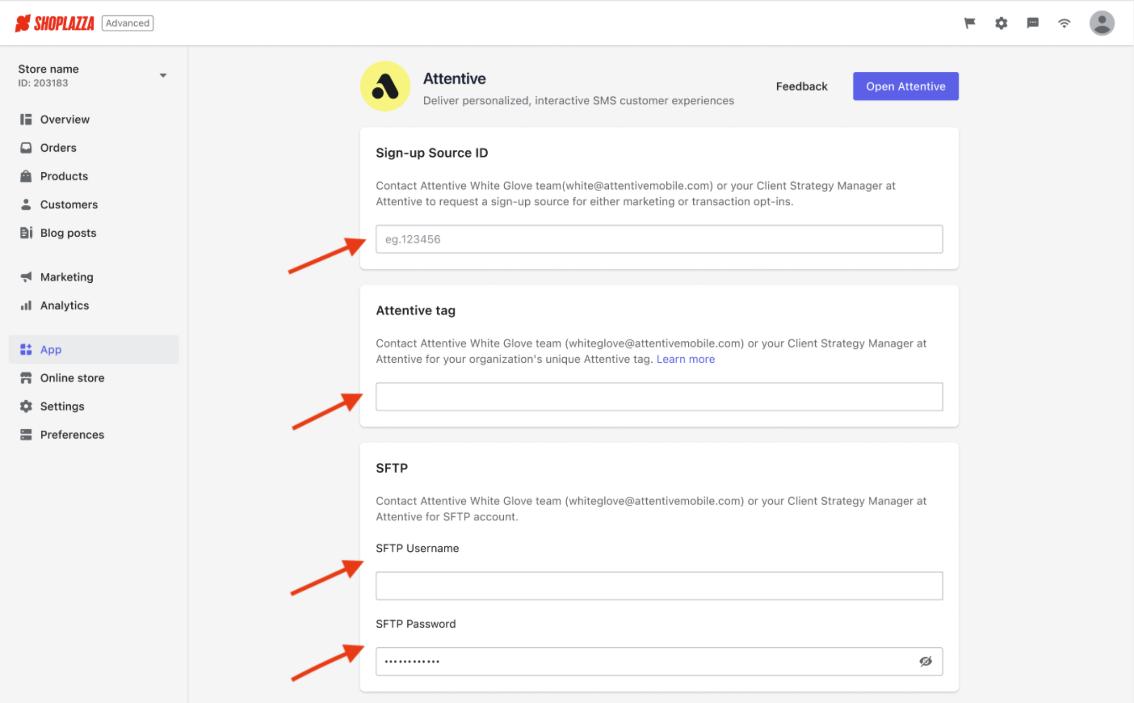Click the Advanced plan badge
Screen dimensions: 1134x703
127,23
